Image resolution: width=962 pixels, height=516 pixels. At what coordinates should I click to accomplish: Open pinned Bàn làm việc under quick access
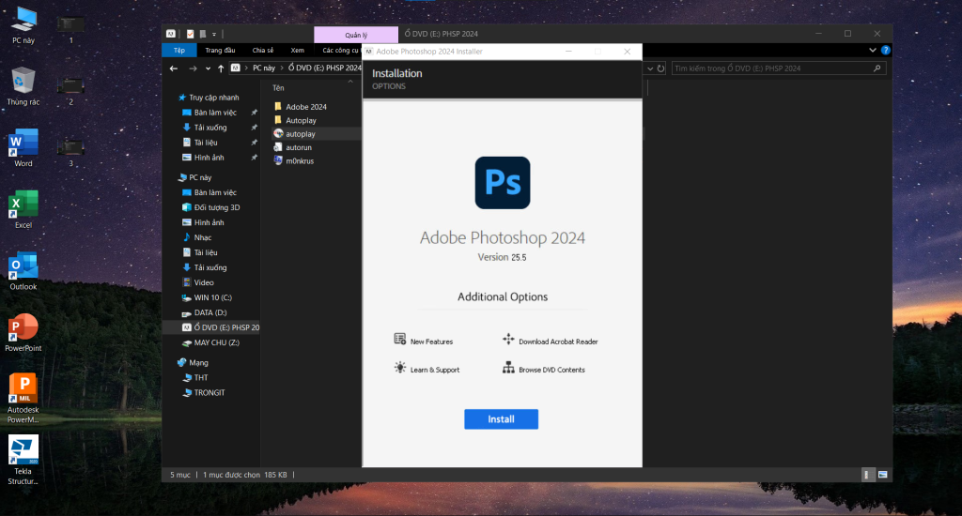click(209, 113)
